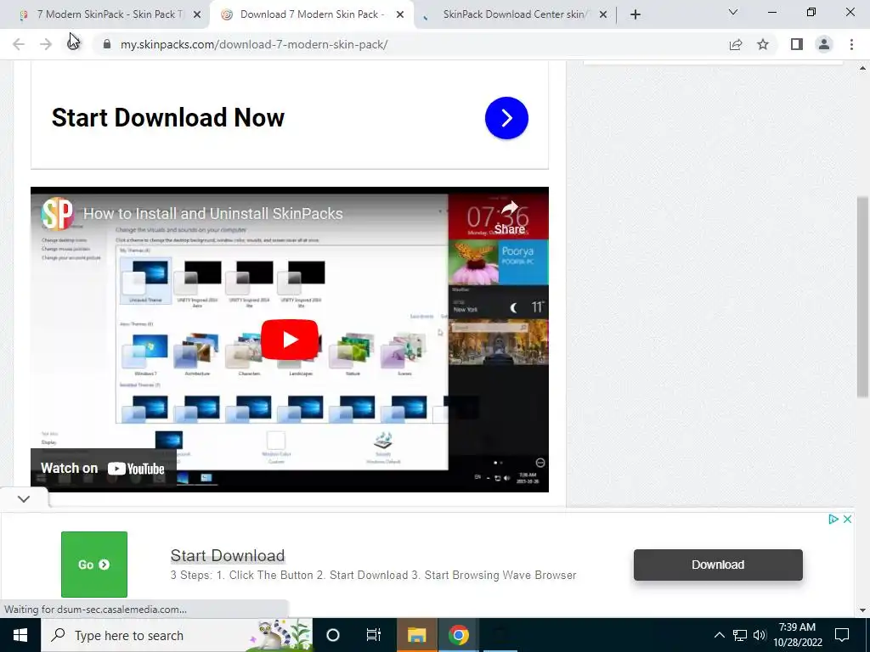
Task: Click the address bar URL
Action: click(254, 44)
